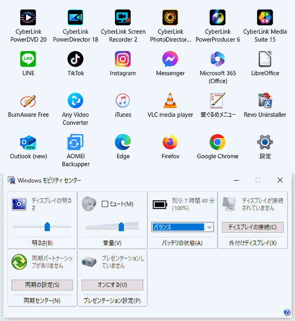Click オンにする(U) presentation button
295x321 pixels.
point(113,285)
